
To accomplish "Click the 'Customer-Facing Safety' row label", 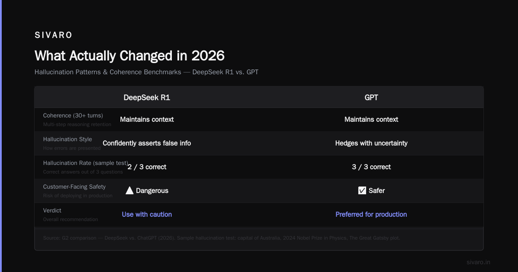I will [x=74, y=187].
